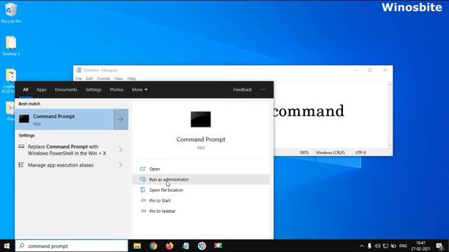Expand the Replace Command Prompt setting chevron

pyautogui.click(x=121, y=150)
